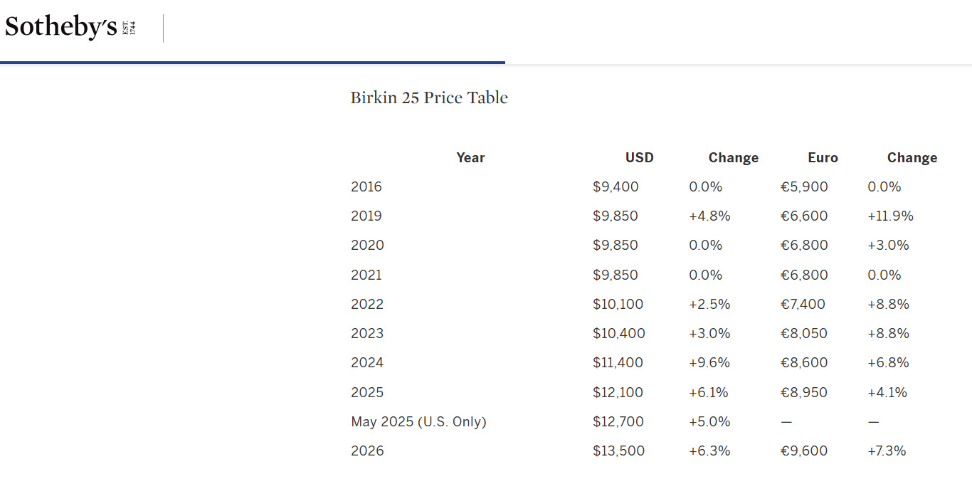Select the Year column header
The height and width of the screenshot is (479, 972).
pos(470,158)
